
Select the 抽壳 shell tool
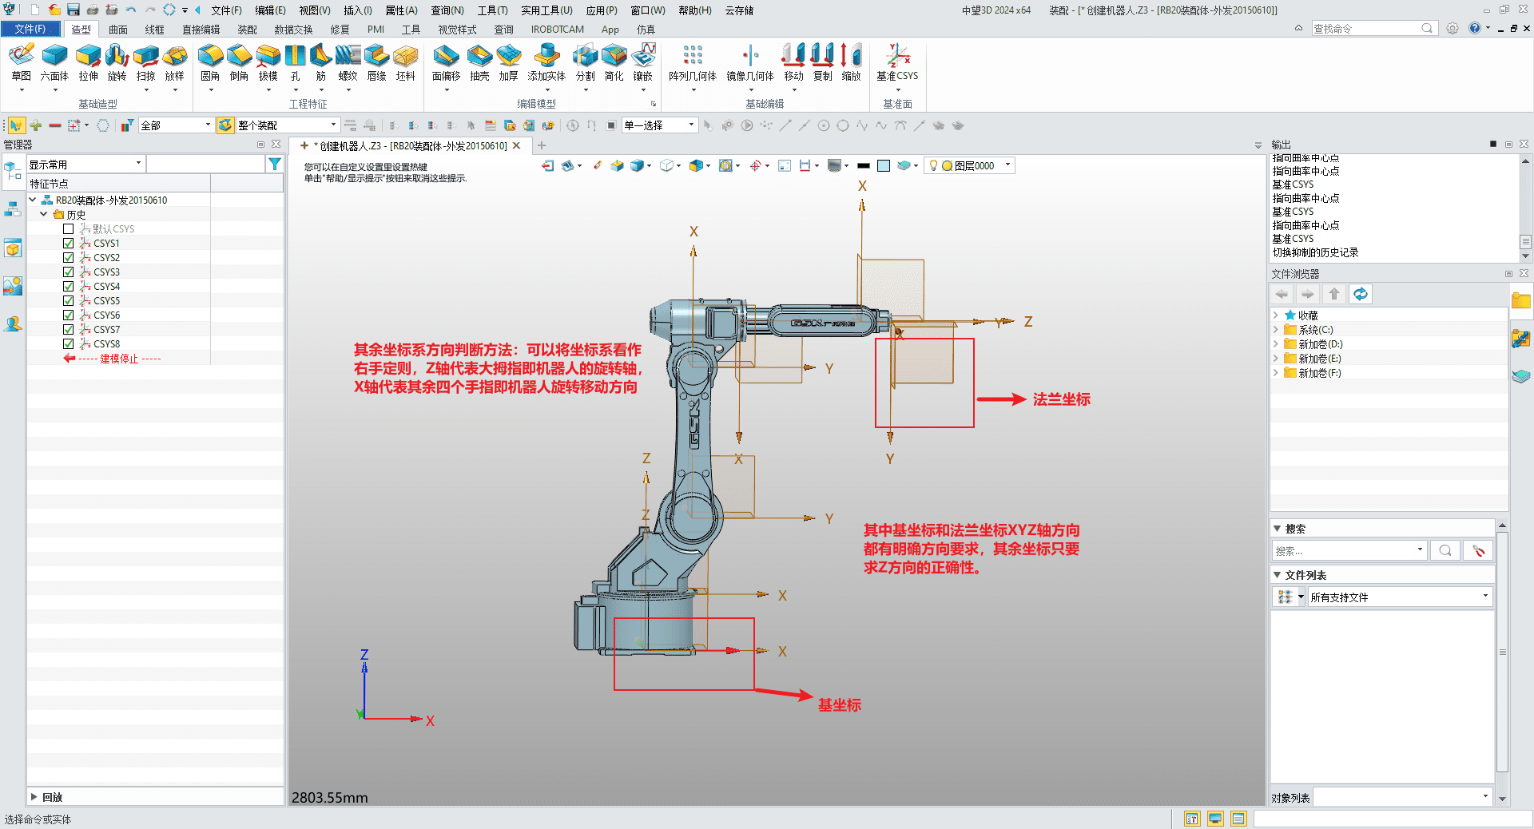(x=479, y=62)
